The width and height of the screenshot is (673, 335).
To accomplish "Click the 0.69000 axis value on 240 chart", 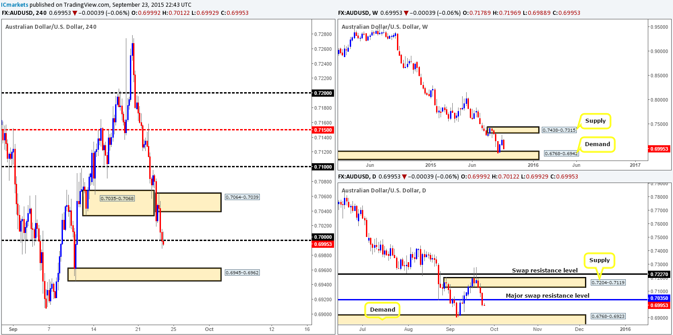I will (322, 314).
